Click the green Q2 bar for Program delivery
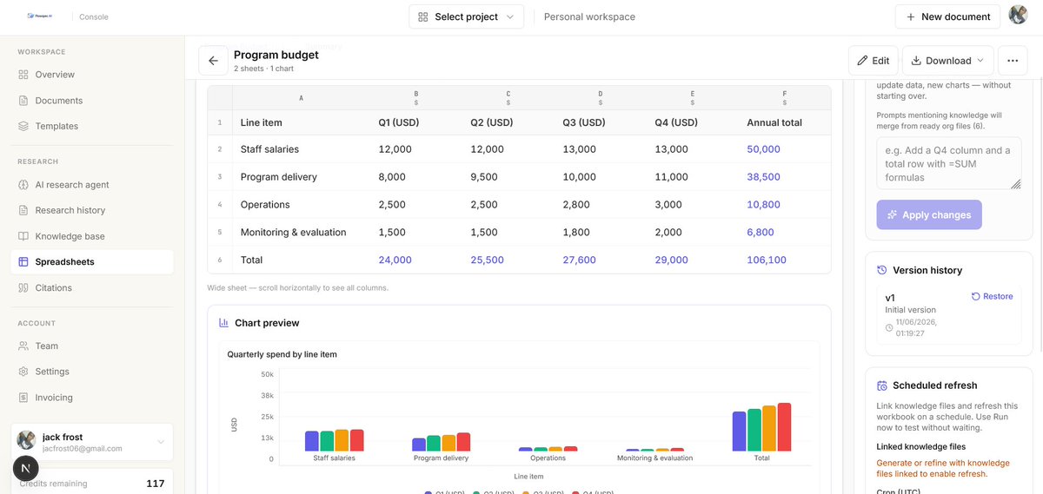 tap(434, 443)
